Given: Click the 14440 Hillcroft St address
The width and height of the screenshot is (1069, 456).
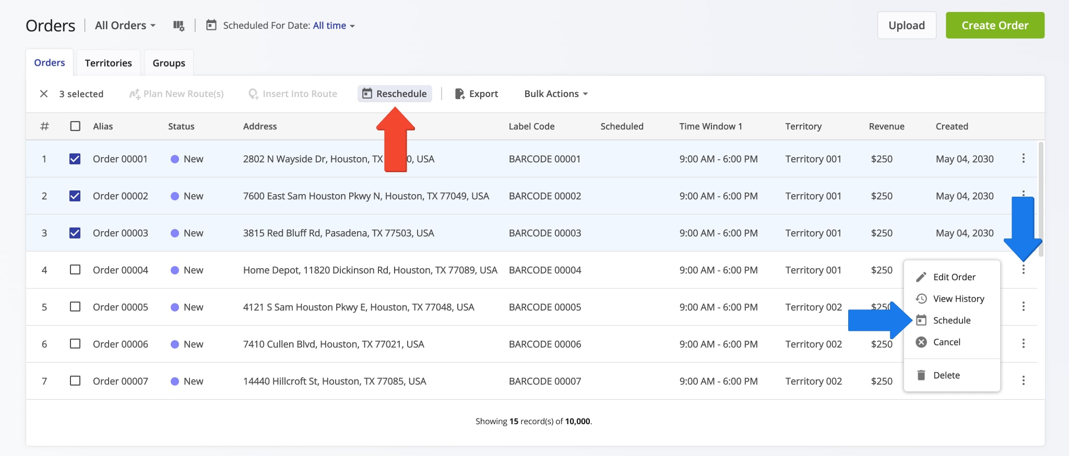Looking at the screenshot, I should tap(335, 381).
